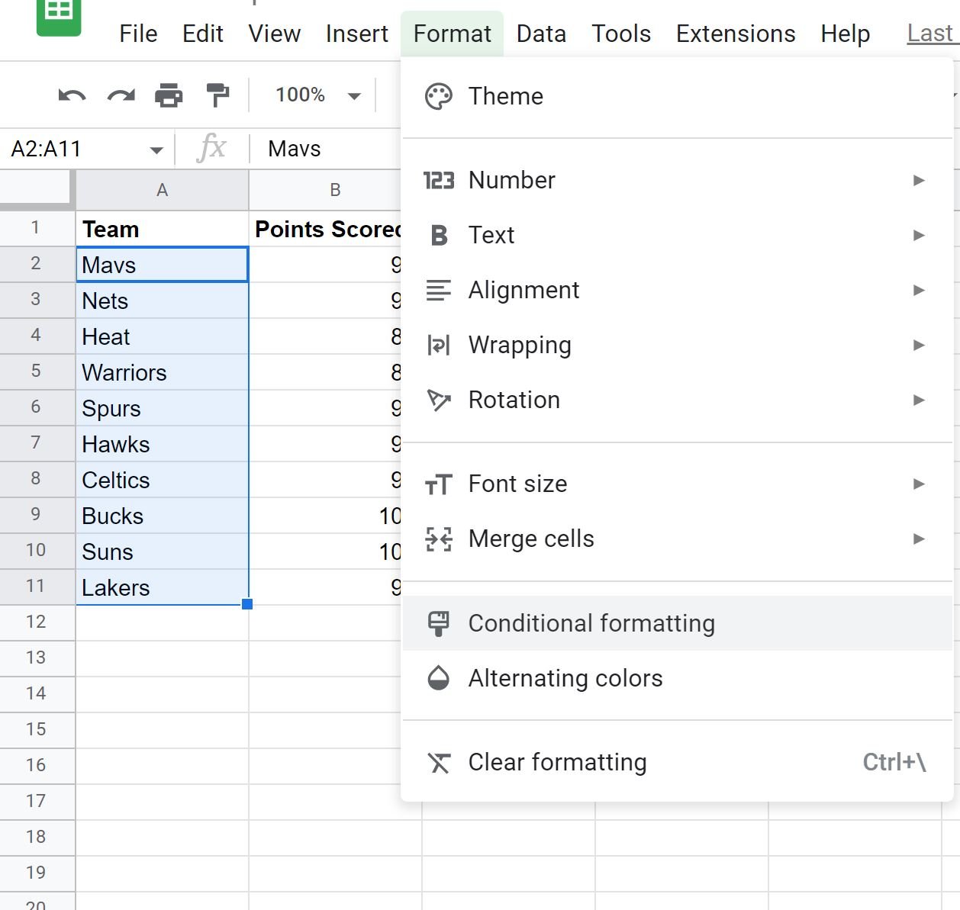Image resolution: width=960 pixels, height=910 pixels.
Task: Click the Spurs cell
Action: click(162, 408)
